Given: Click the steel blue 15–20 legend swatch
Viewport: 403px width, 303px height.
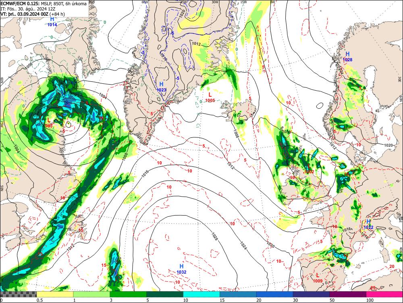Looking at the screenshot, I should click(x=238, y=294).
